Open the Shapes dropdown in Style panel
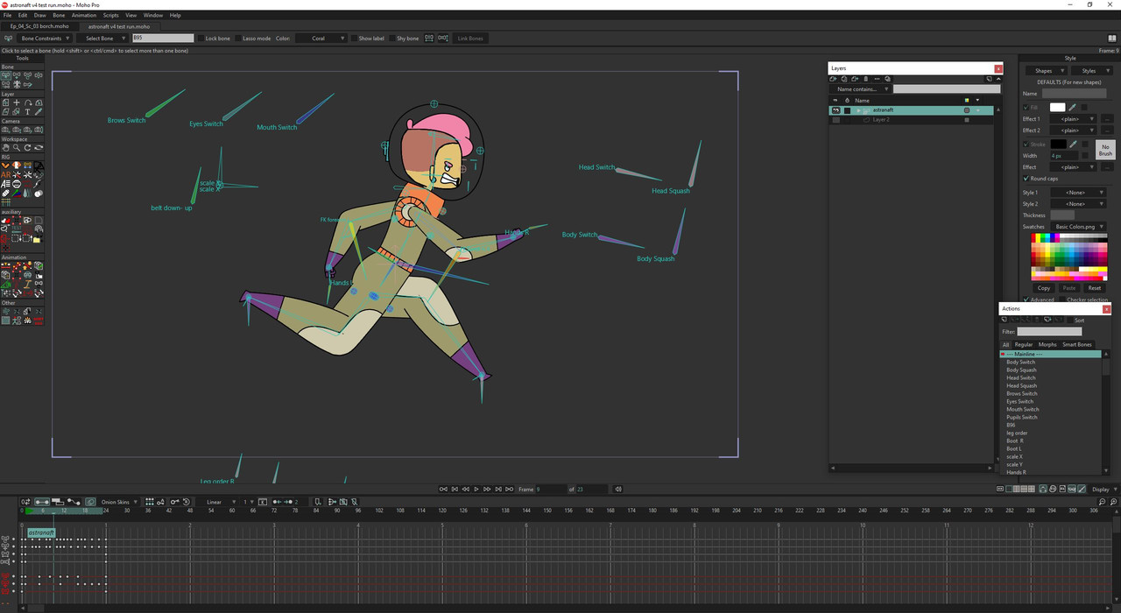 click(1047, 71)
